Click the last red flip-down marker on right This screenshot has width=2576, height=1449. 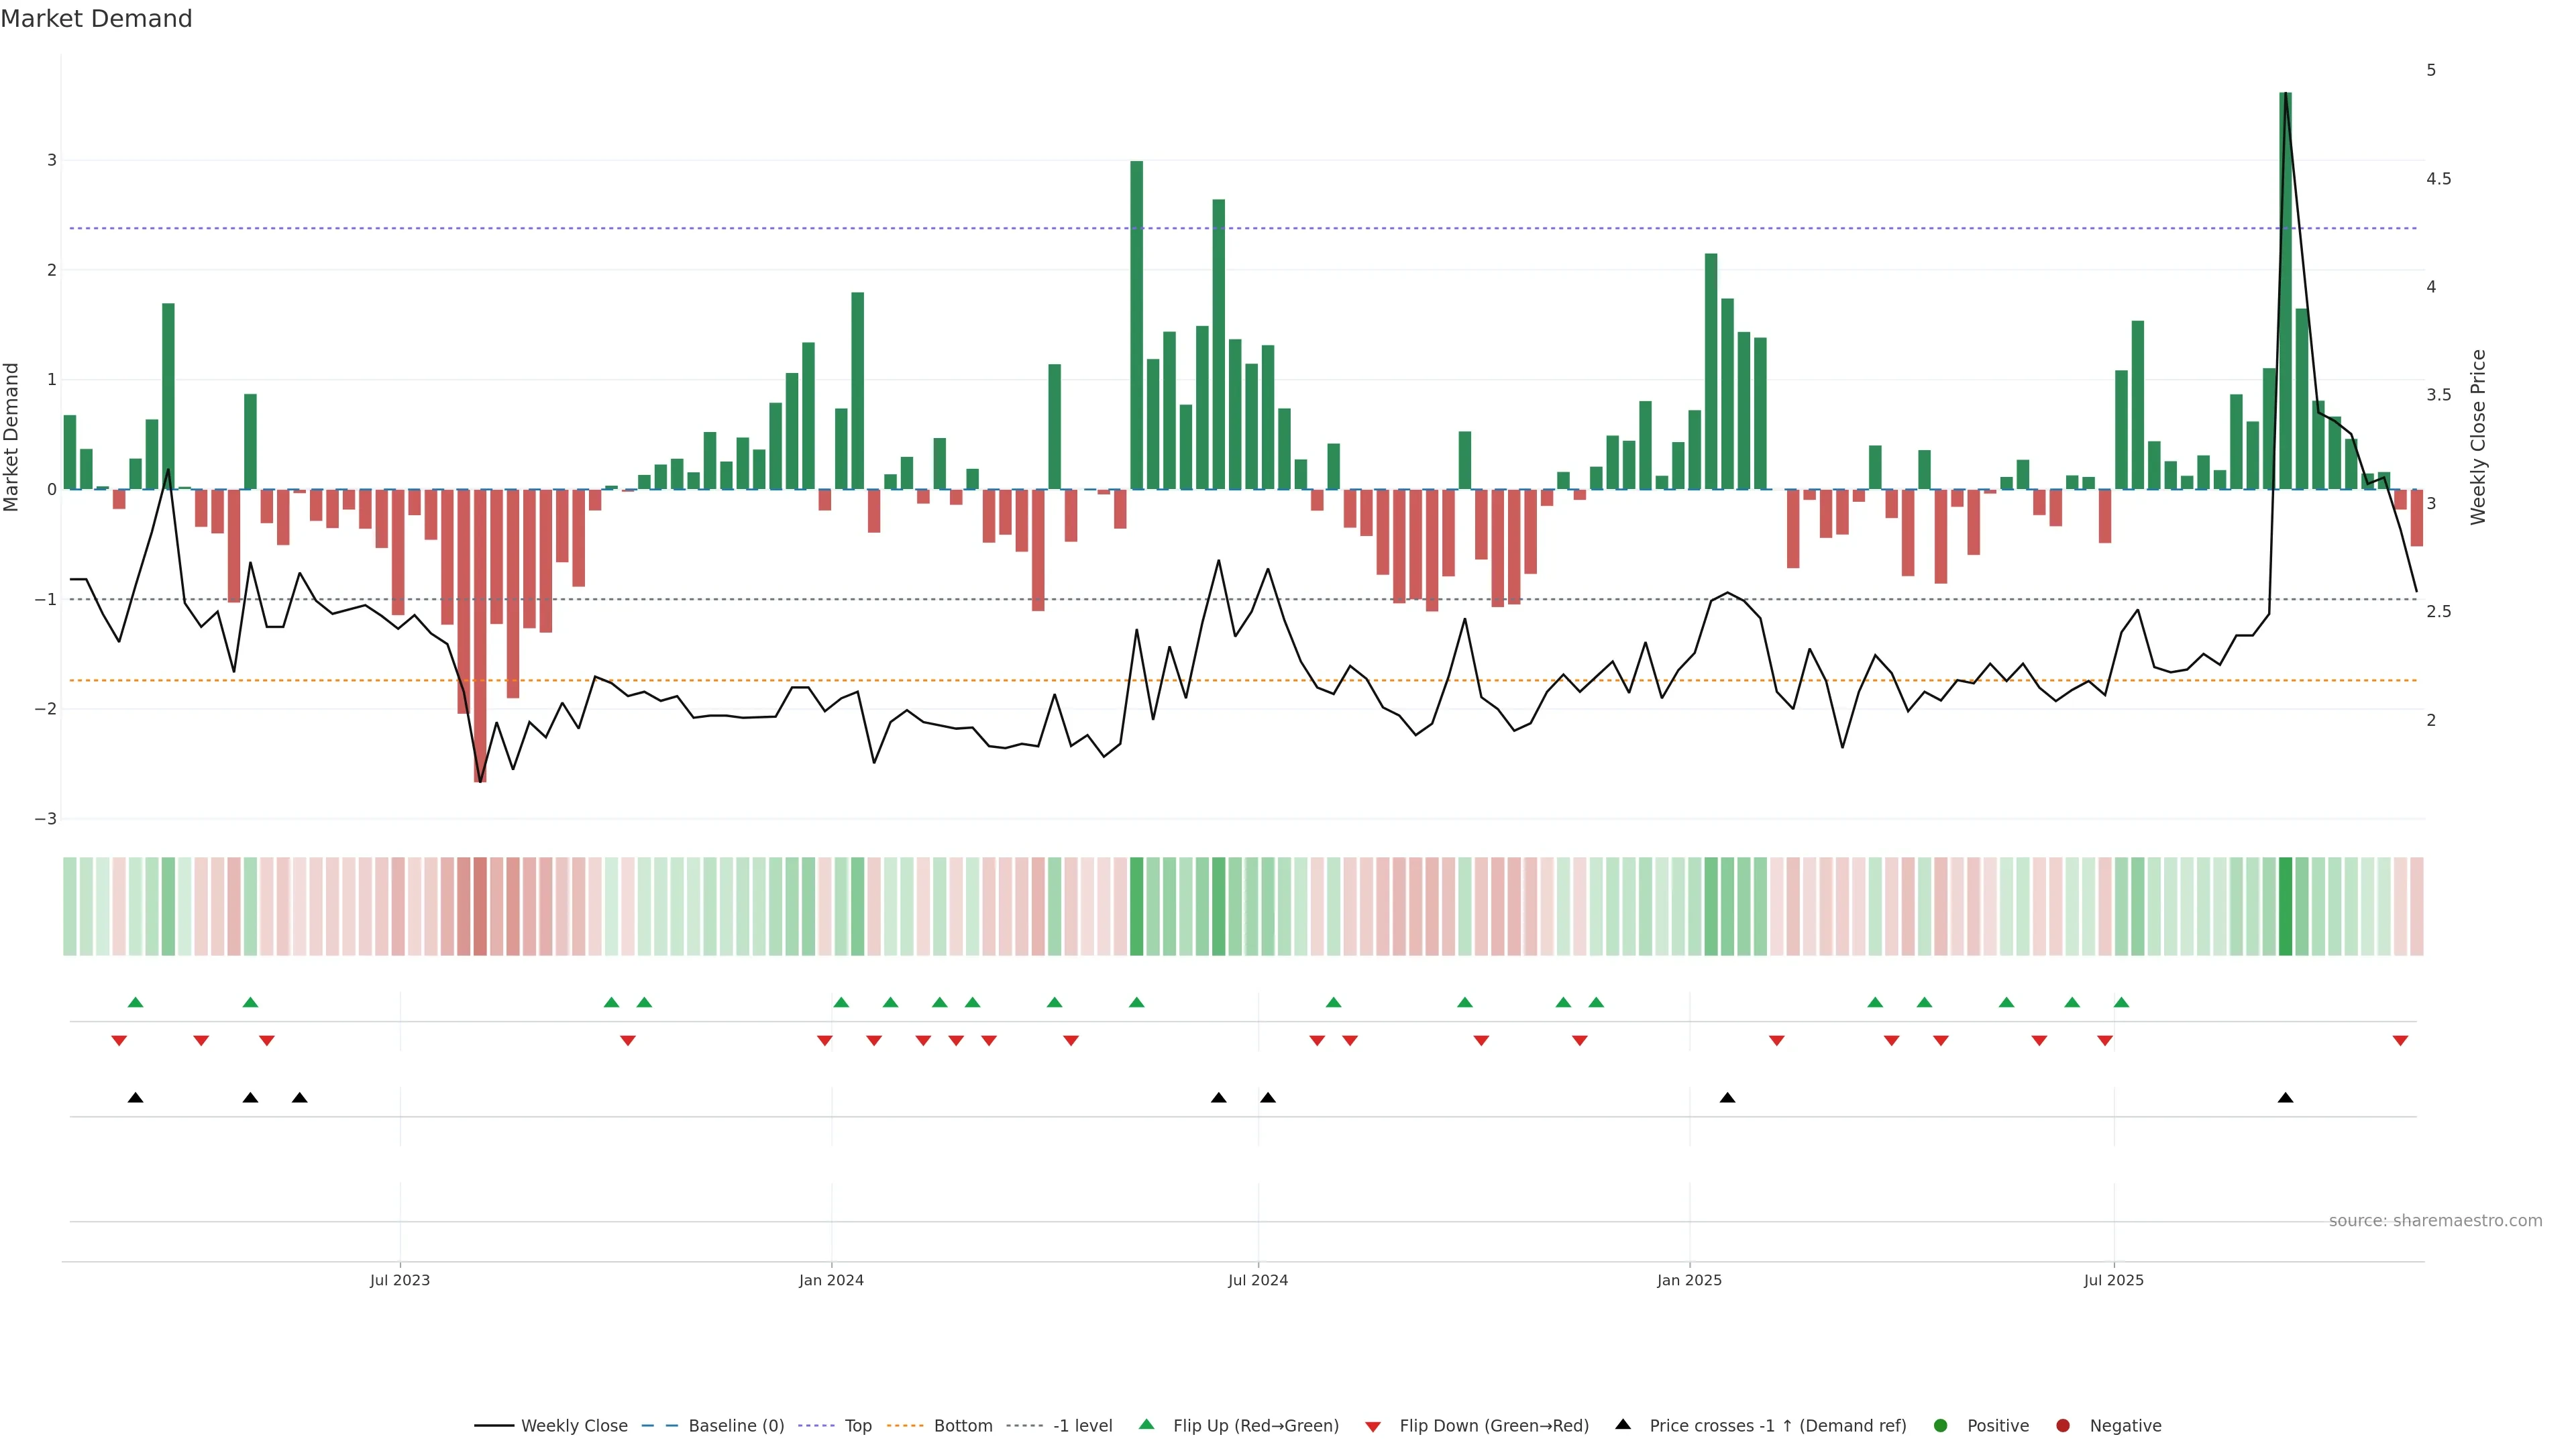(2400, 1041)
